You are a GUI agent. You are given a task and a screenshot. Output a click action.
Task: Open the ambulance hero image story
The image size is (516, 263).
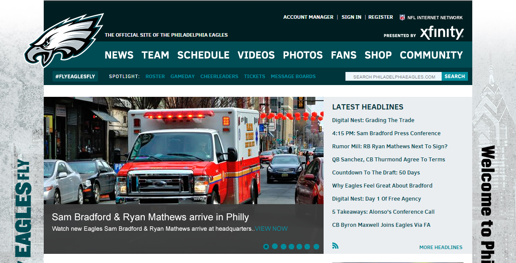184,150
